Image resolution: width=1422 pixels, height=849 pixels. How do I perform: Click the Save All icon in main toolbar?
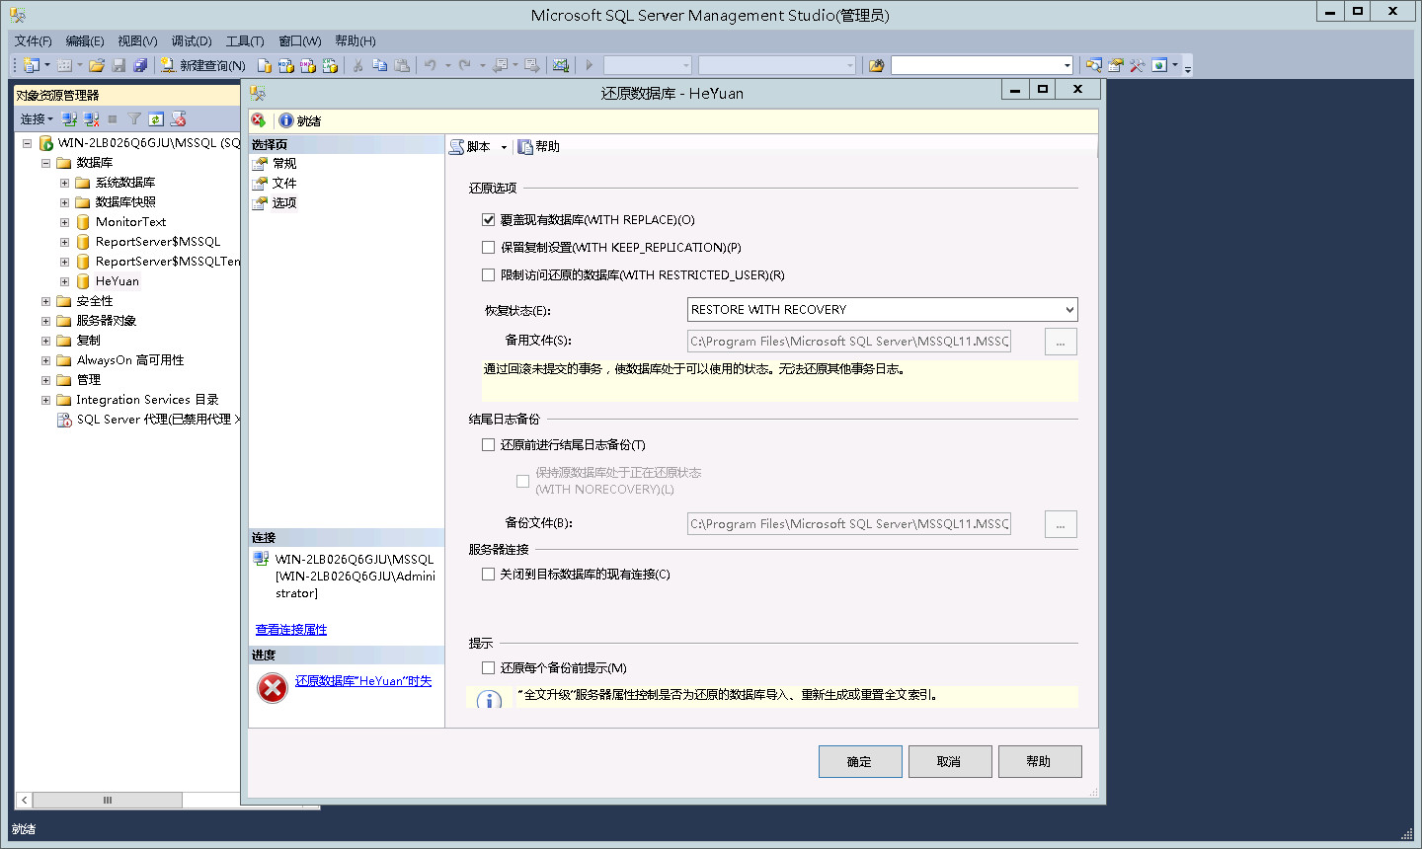click(140, 65)
